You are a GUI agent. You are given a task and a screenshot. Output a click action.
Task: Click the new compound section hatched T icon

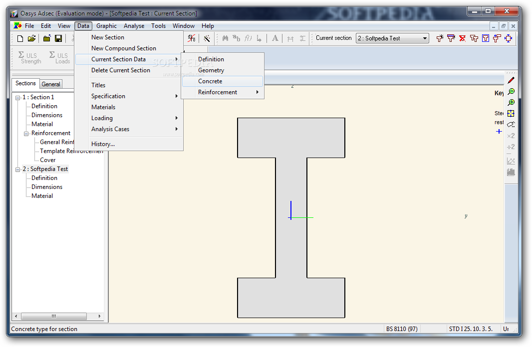coord(451,38)
